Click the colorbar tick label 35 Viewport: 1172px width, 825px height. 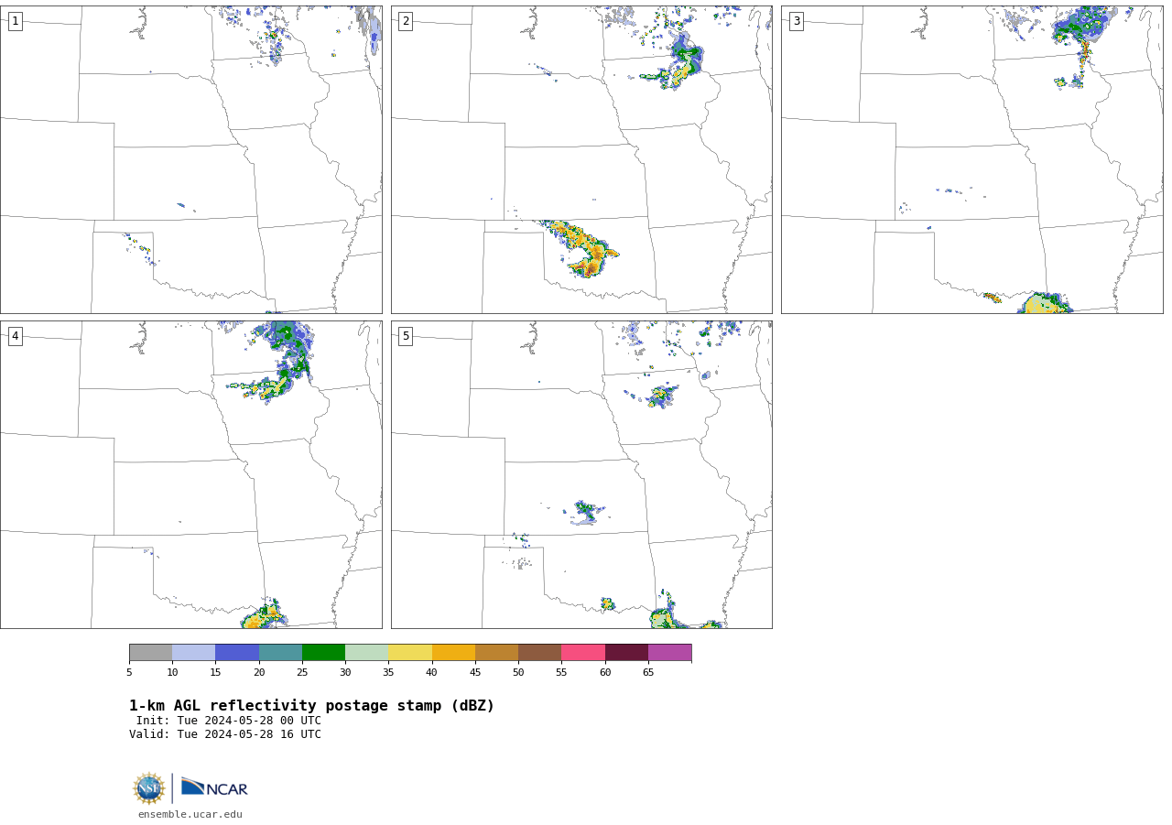388,673
